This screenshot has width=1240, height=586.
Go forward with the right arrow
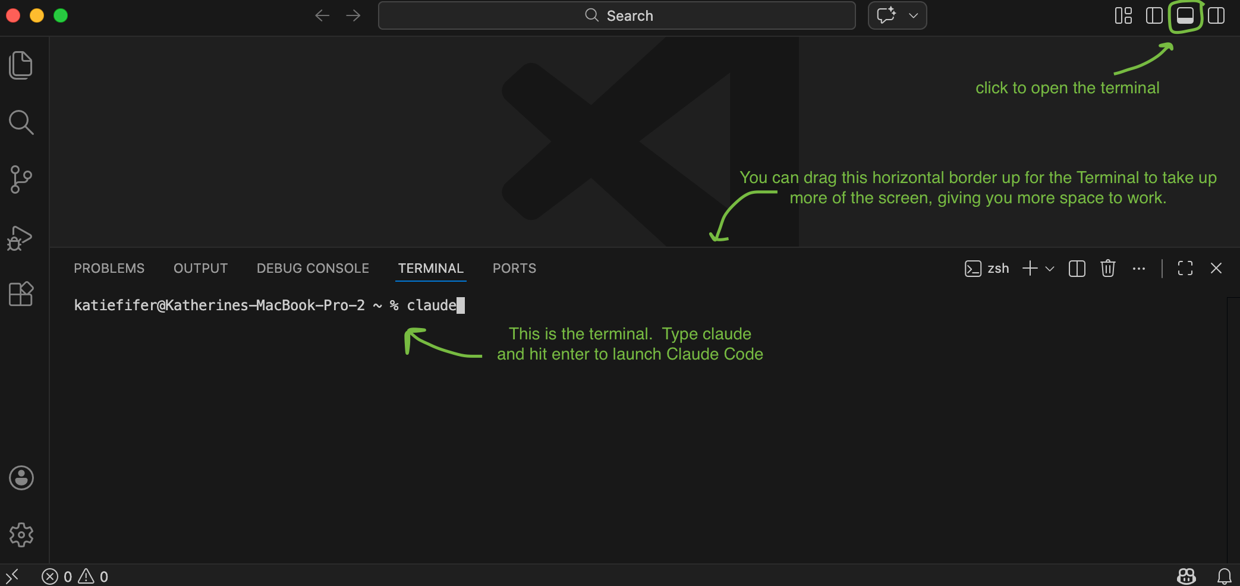point(353,15)
